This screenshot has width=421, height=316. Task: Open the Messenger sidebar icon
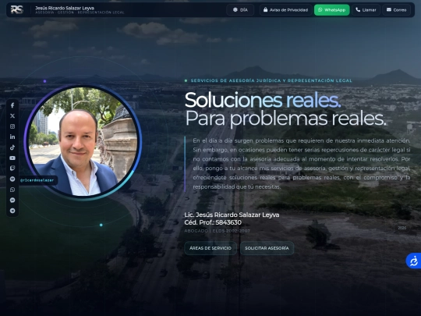(12, 201)
